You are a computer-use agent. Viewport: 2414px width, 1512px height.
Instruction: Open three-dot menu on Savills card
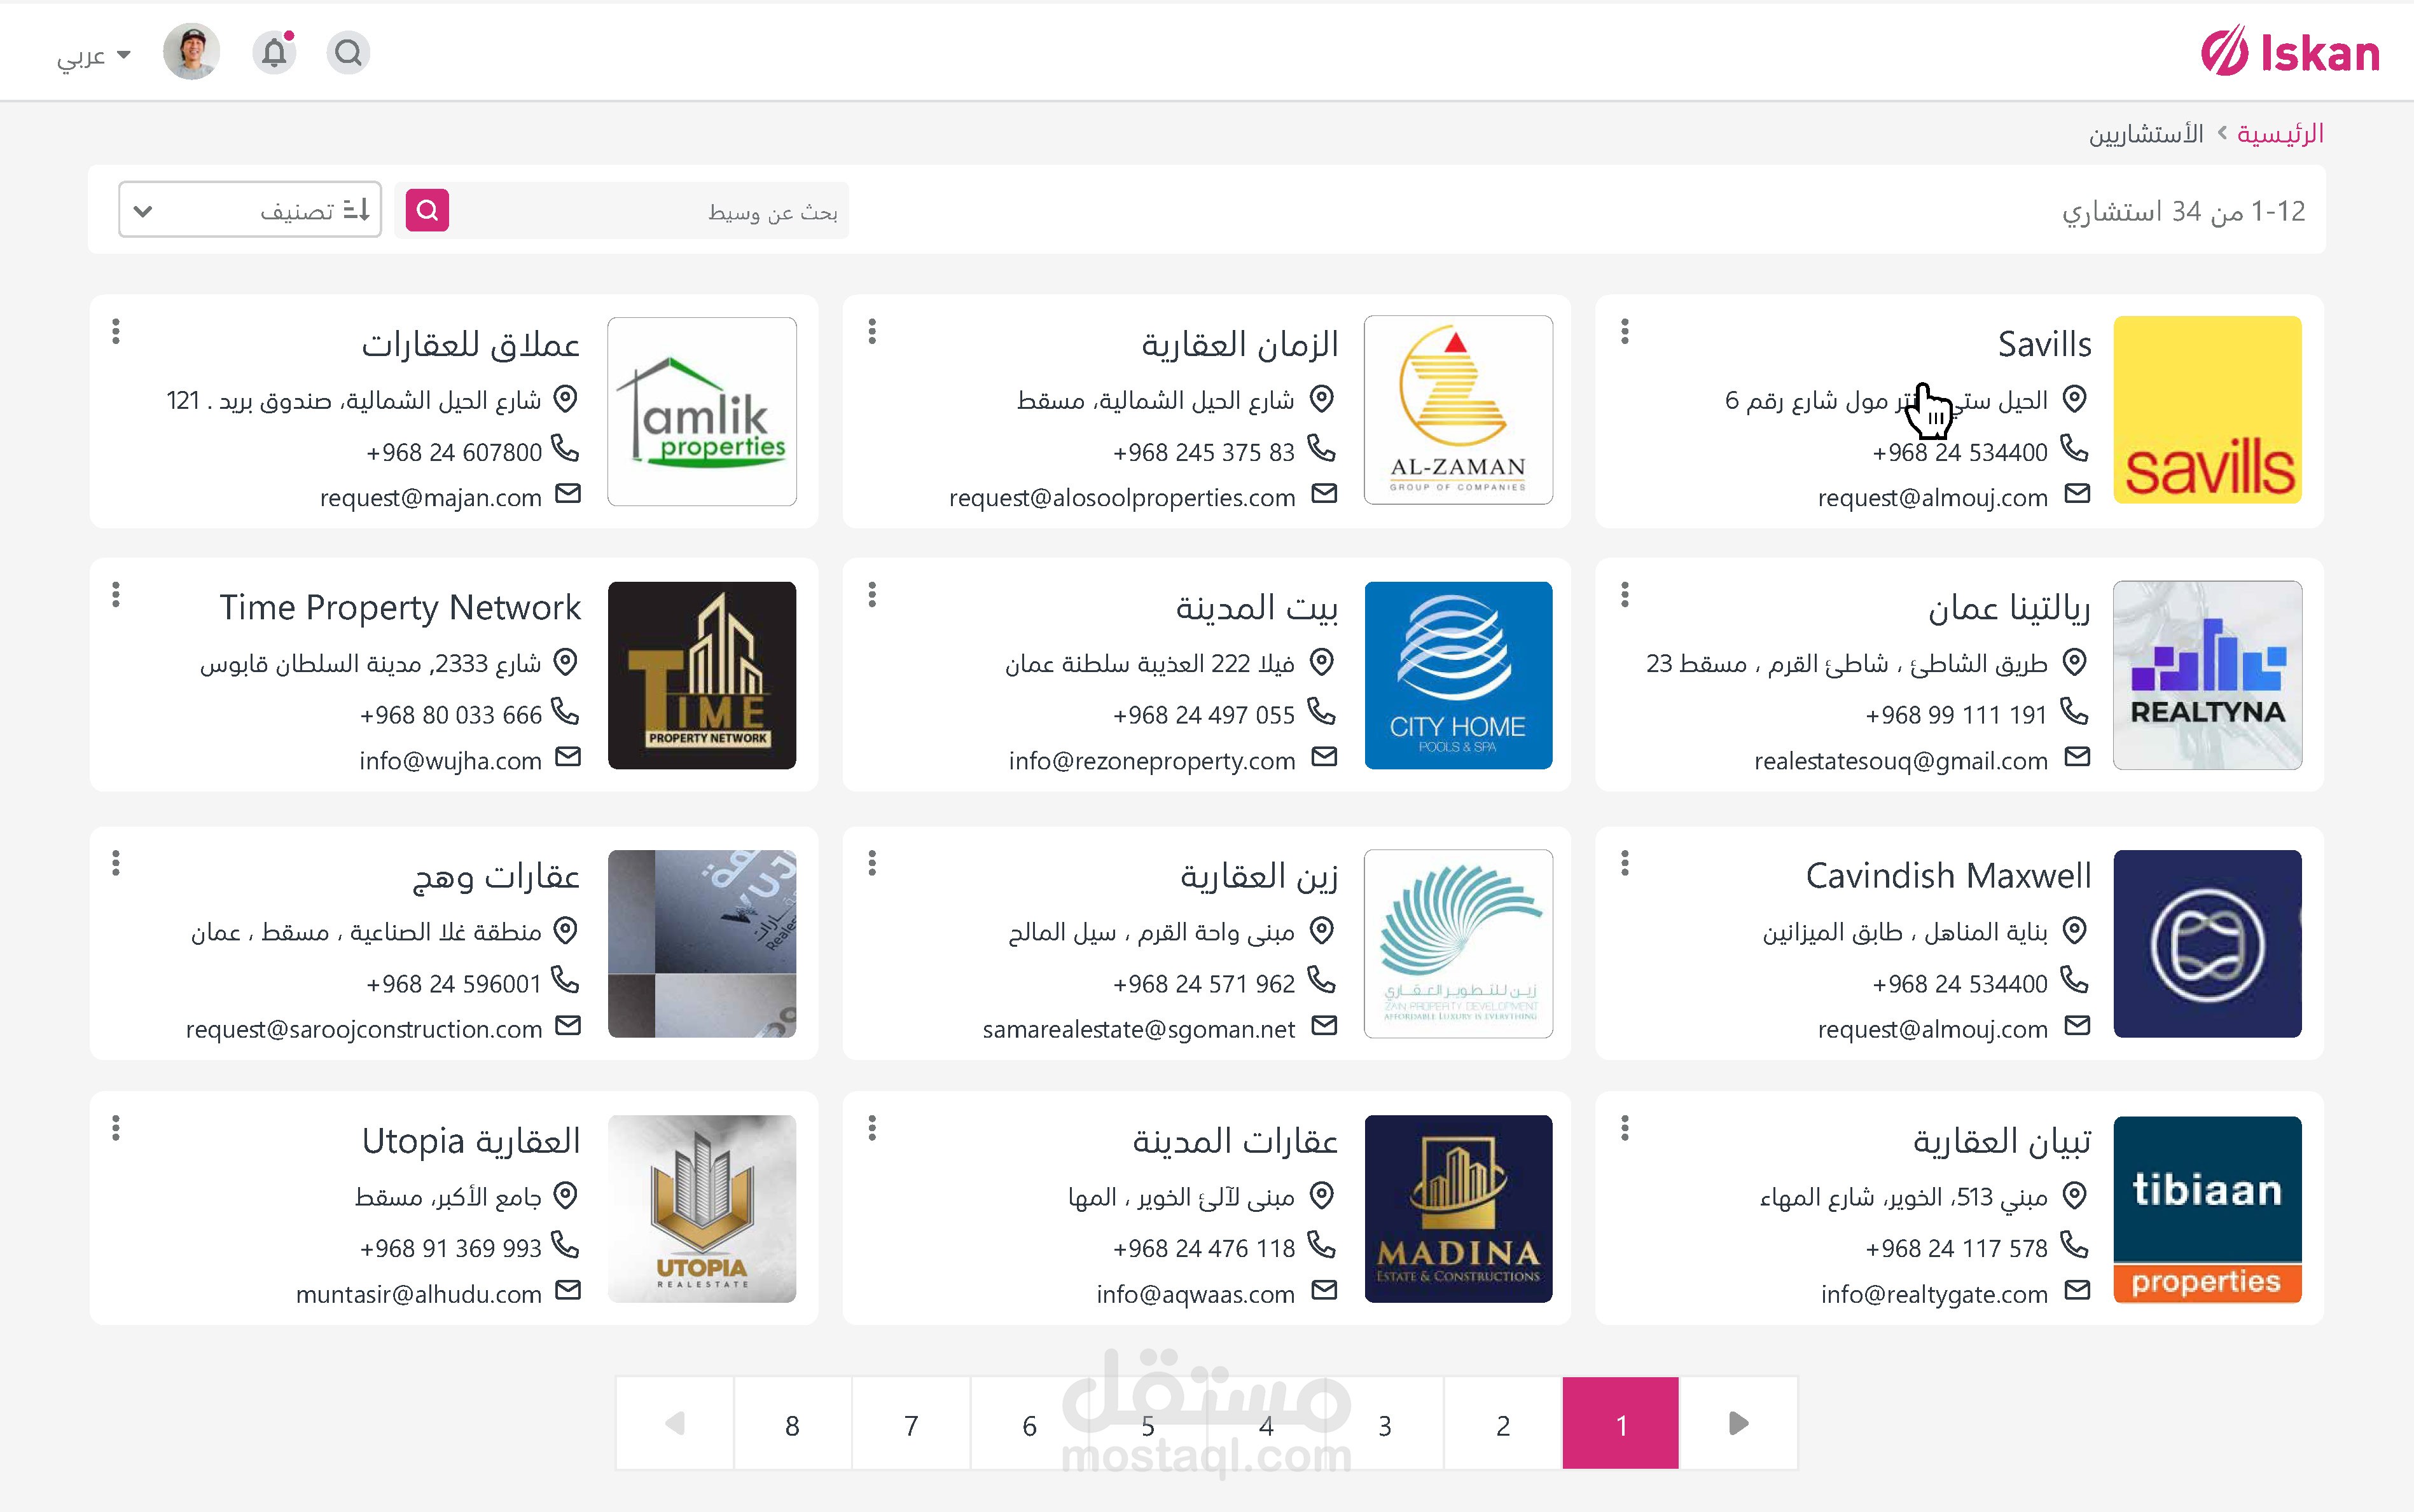tap(1625, 331)
